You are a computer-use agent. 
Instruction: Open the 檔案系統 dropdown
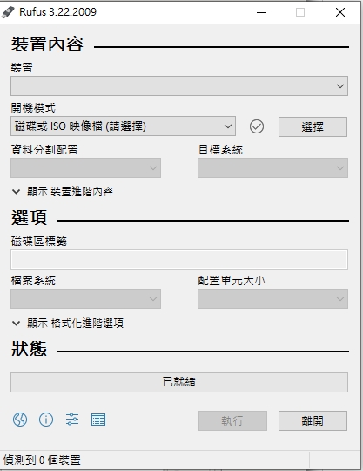click(x=85, y=299)
